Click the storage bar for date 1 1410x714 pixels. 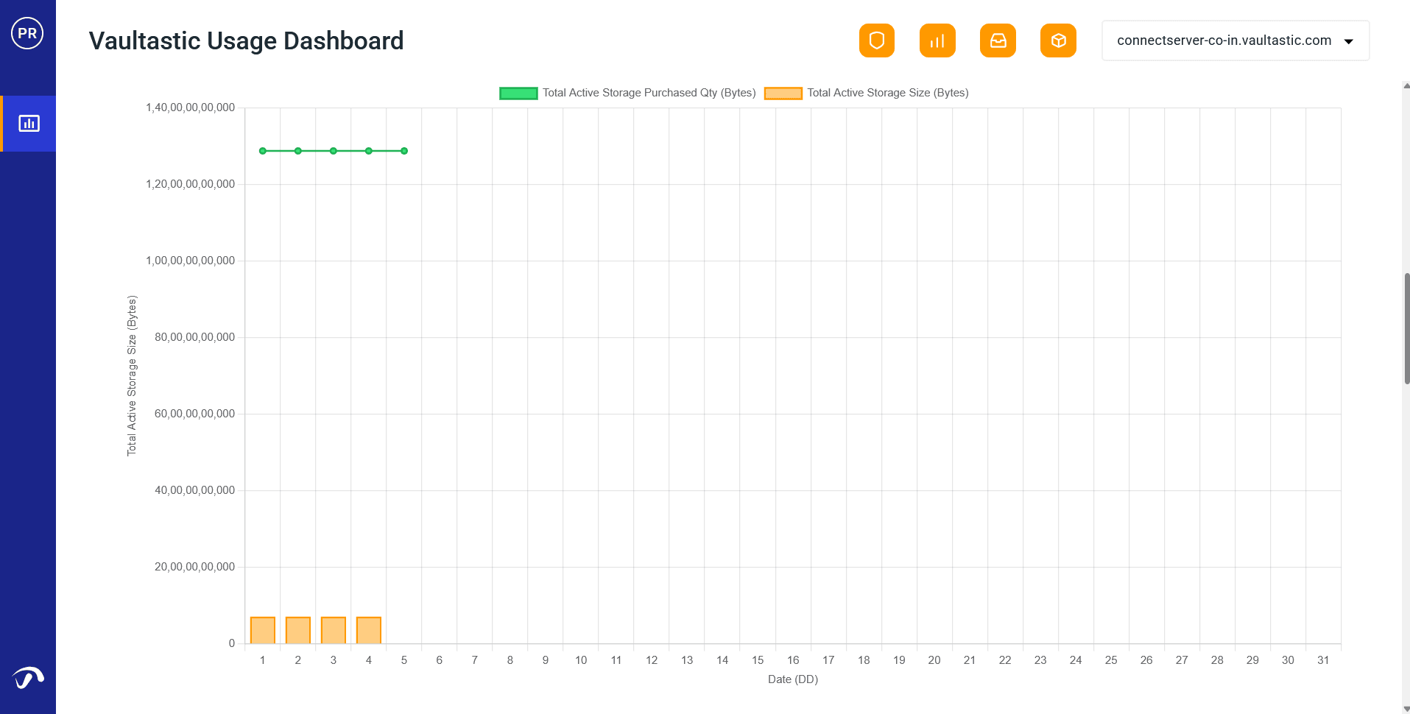[x=263, y=630]
